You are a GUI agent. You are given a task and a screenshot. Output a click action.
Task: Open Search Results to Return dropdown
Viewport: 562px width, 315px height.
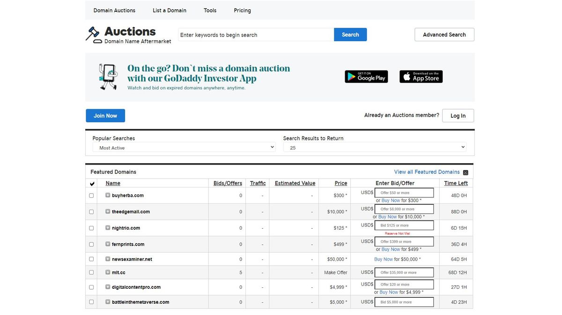[x=375, y=148]
